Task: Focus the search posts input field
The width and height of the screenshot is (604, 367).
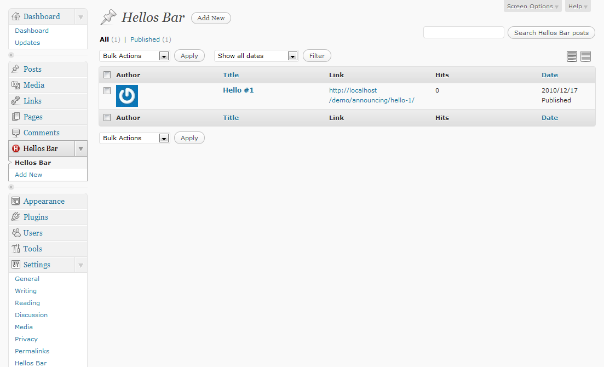Action: click(464, 32)
